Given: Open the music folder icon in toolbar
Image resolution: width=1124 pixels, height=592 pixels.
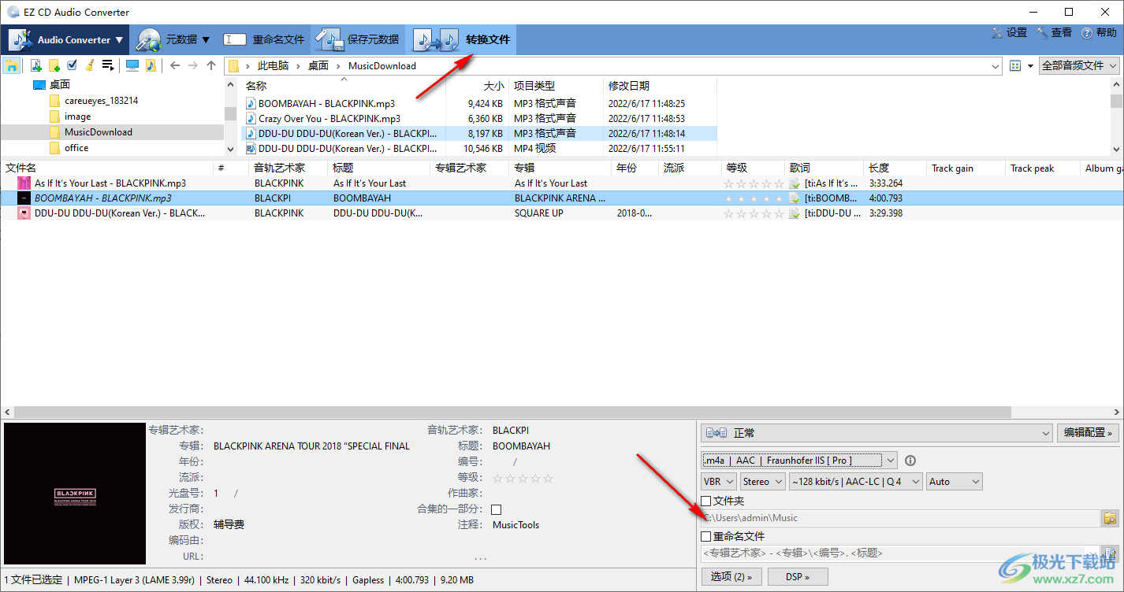Looking at the screenshot, I should point(151,65).
